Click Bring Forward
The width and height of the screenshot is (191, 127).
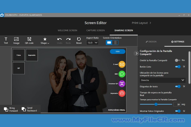[x=11, y=109]
